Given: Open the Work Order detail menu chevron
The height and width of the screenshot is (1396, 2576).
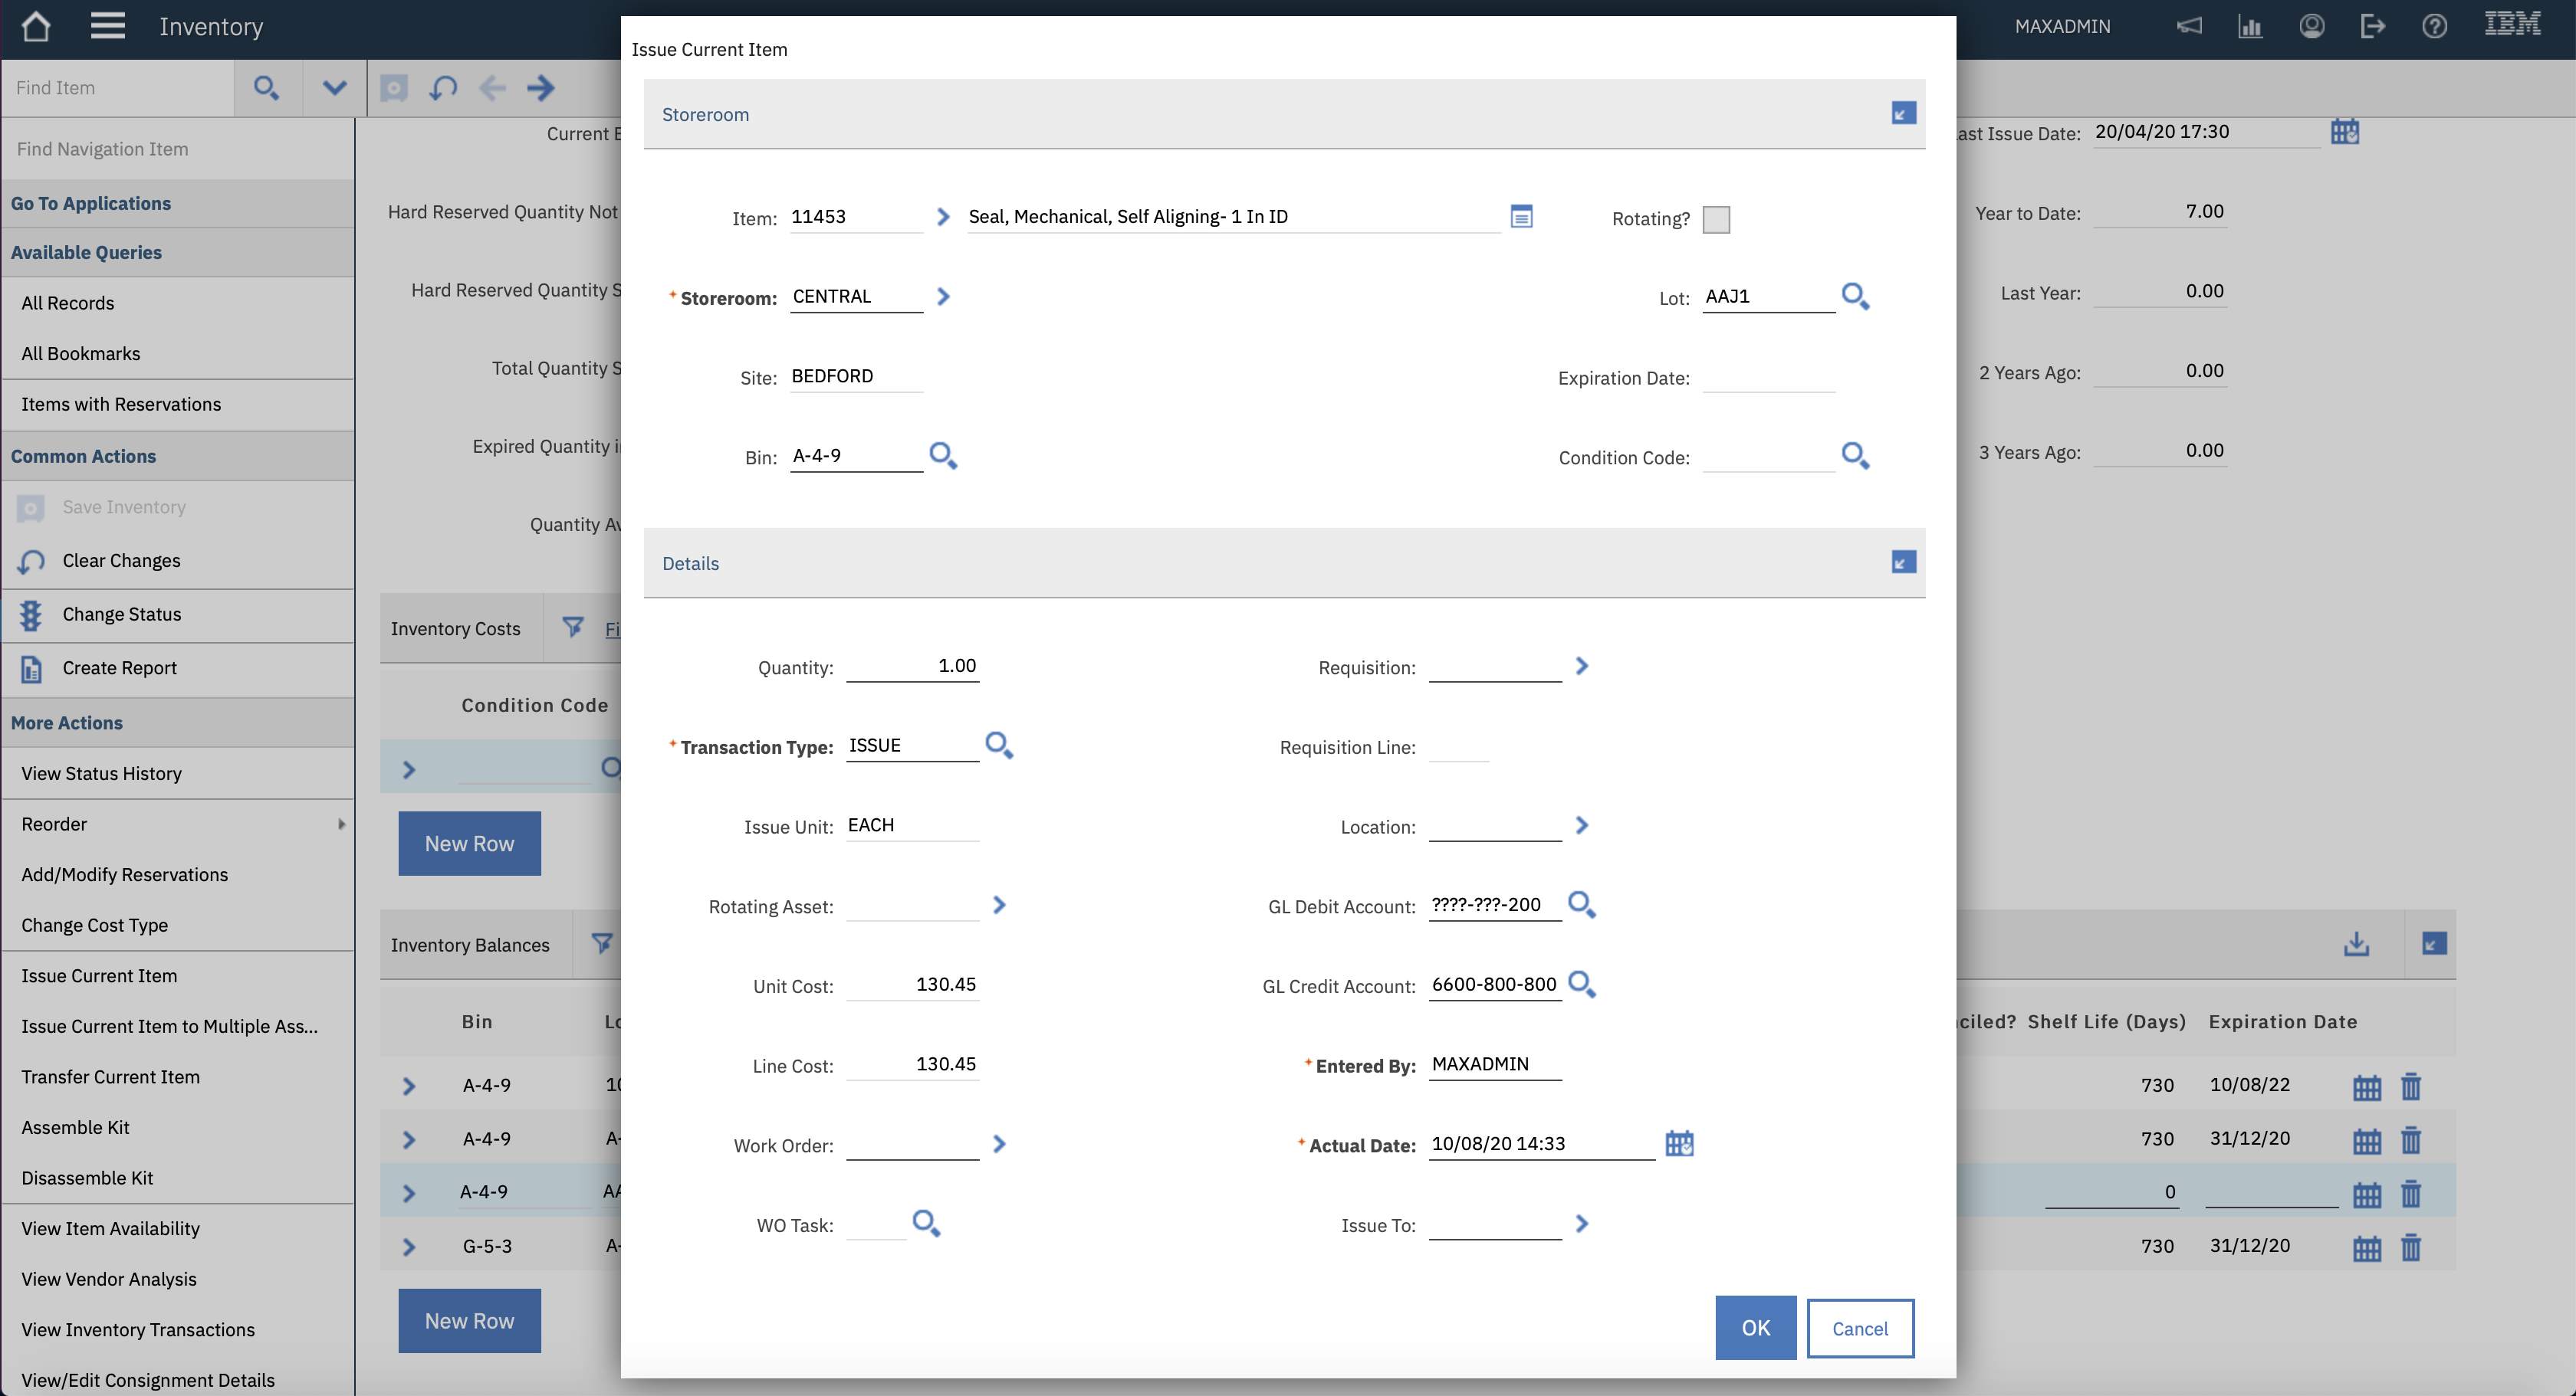Looking at the screenshot, I should pos(998,1144).
